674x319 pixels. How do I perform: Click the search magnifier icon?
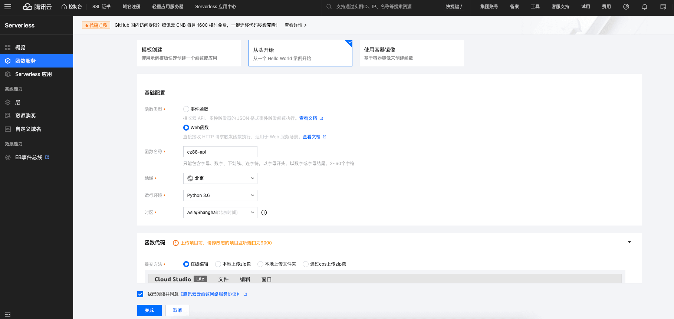pos(329,7)
